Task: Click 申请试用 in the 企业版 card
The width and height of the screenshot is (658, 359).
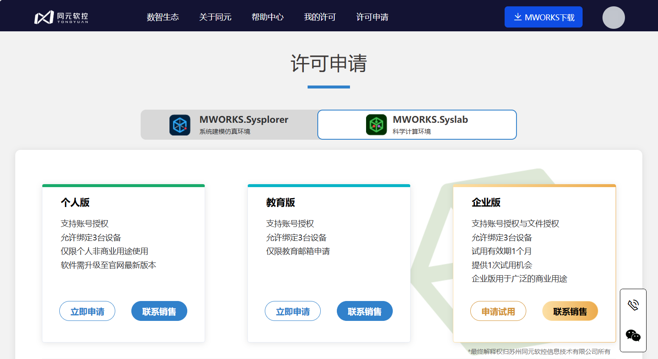Action: 498,311
